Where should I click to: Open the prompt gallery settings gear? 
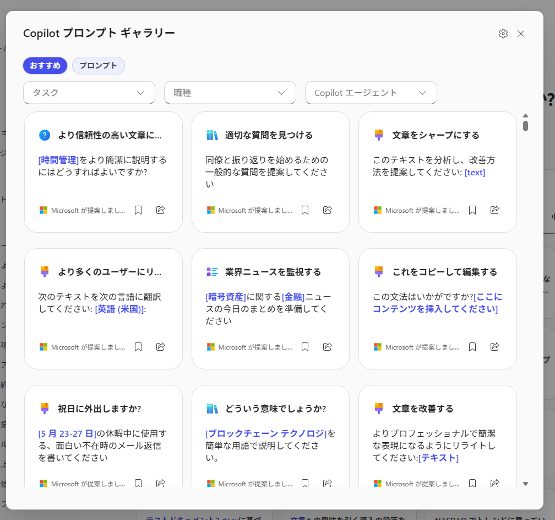(x=503, y=34)
